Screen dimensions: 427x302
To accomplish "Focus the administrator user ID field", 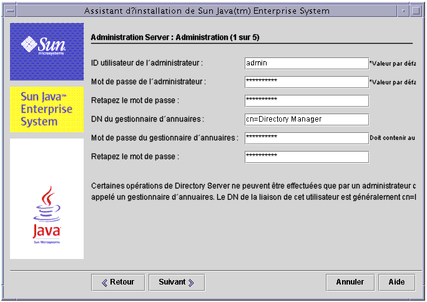I will [x=307, y=64].
